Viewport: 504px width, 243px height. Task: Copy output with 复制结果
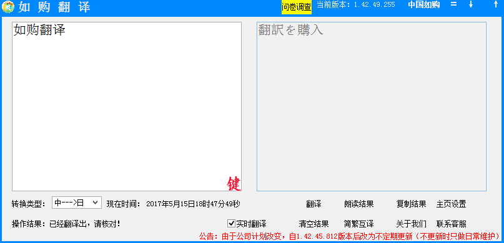pyautogui.click(x=411, y=204)
